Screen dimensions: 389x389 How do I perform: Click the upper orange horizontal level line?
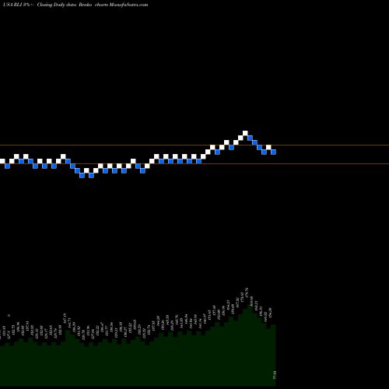[194, 145]
